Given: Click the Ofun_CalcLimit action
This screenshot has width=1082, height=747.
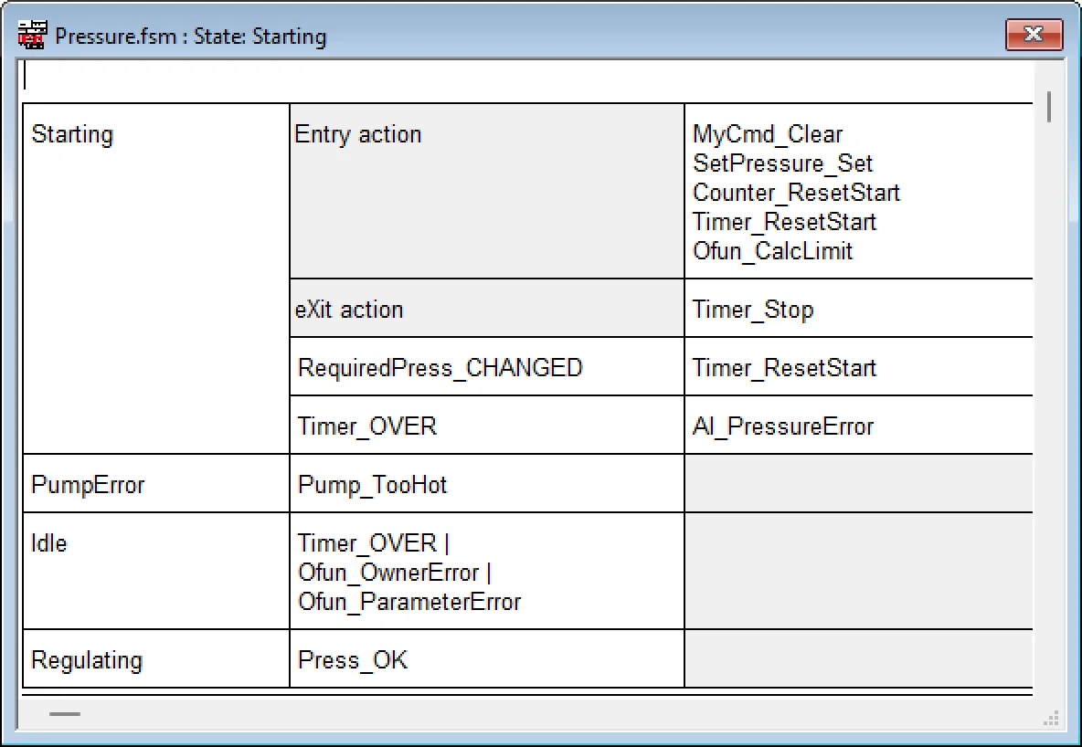Looking at the screenshot, I should click(772, 251).
